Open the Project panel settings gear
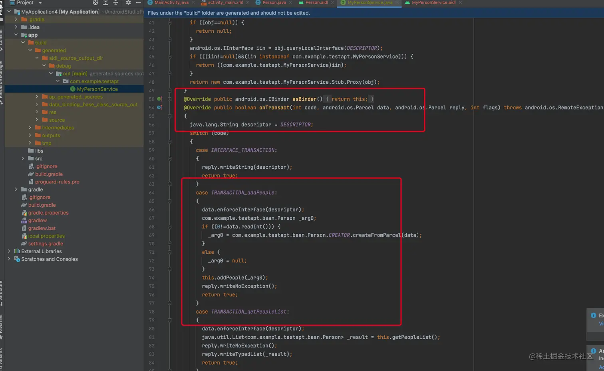Viewport: 604px width, 371px height. [x=128, y=2]
